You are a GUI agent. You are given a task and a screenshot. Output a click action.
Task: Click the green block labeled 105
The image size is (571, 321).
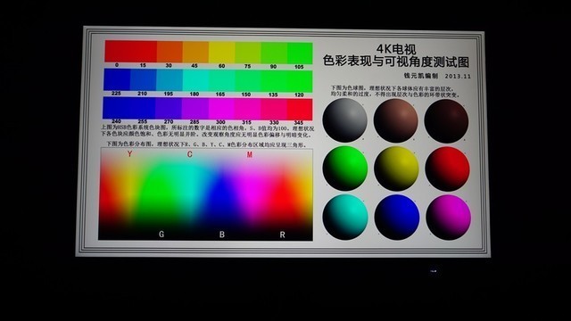300,53
